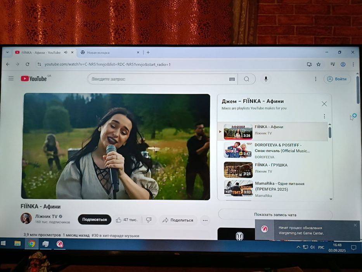
Task: Open clock 16:48 date flyout
Action: (337, 248)
